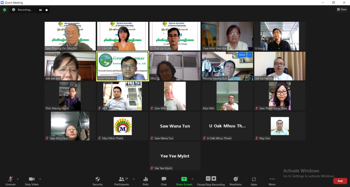Screen dimensions: 350x187
Task: Open audio options arrow beside Unmute
Action: [18, 179]
